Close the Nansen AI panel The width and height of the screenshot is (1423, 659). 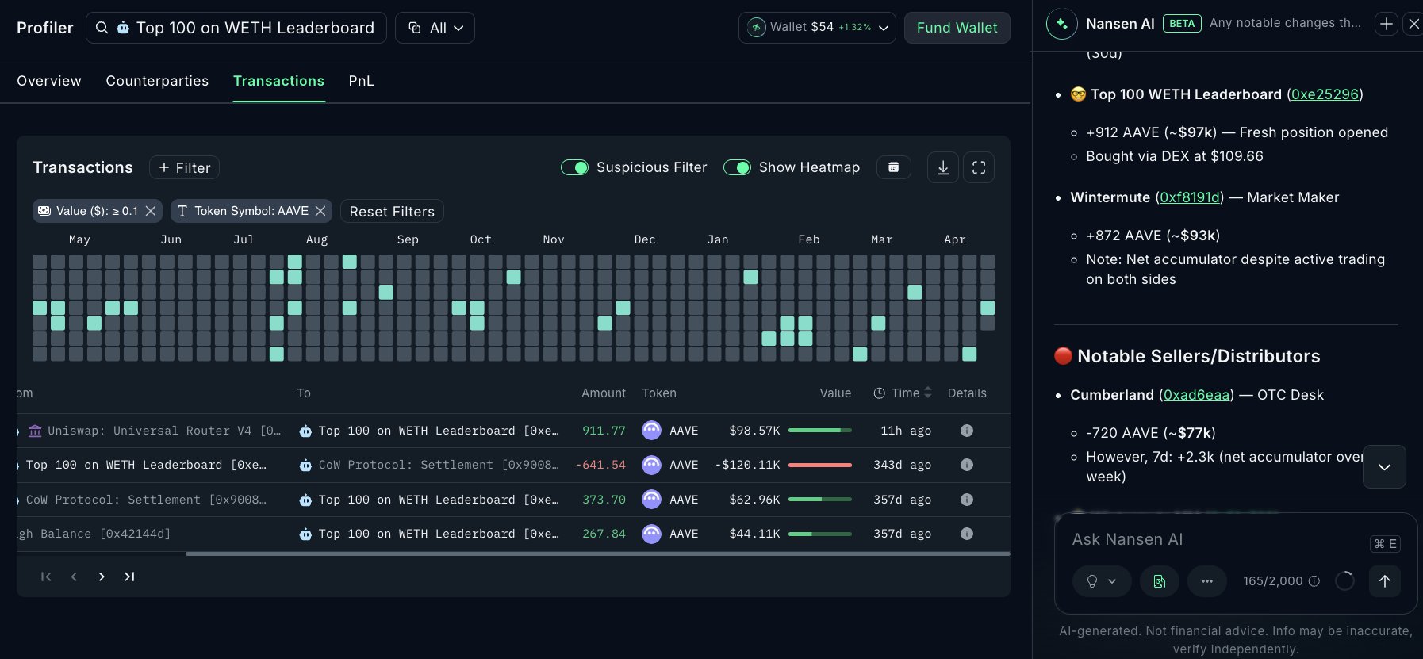point(1413,24)
